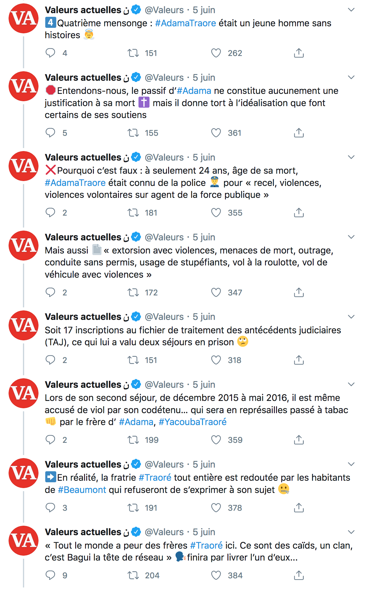
Task: Retweet the tweet with 199 retweets
Action: pos(133,440)
